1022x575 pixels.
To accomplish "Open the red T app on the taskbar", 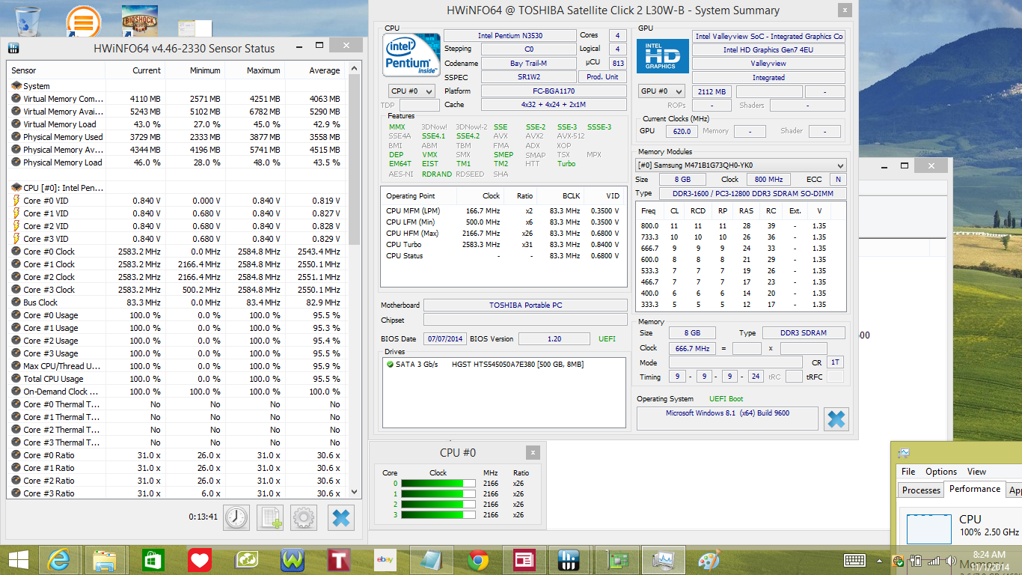I will [339, 560].
